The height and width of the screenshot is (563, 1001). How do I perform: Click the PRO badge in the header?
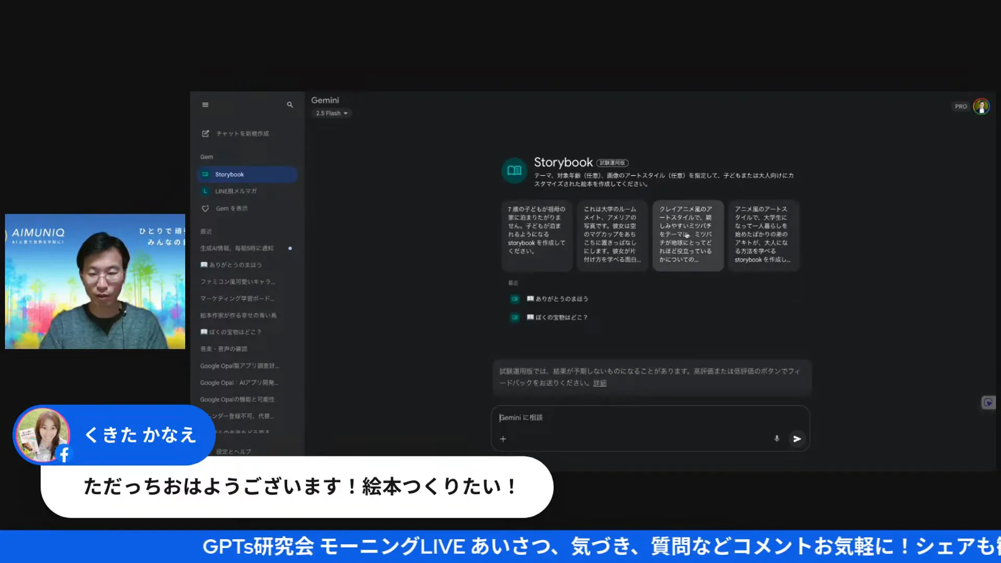[960, 106]
